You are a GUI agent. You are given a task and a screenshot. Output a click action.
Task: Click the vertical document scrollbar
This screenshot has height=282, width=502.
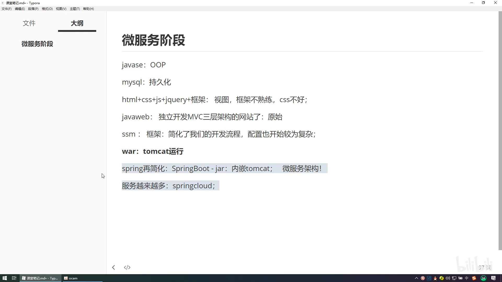500,131
